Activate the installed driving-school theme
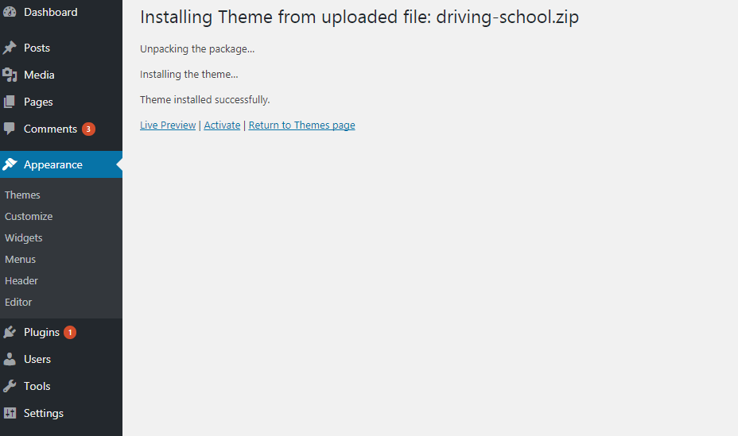This screenshot has height=436, width=738. [222, 125]
